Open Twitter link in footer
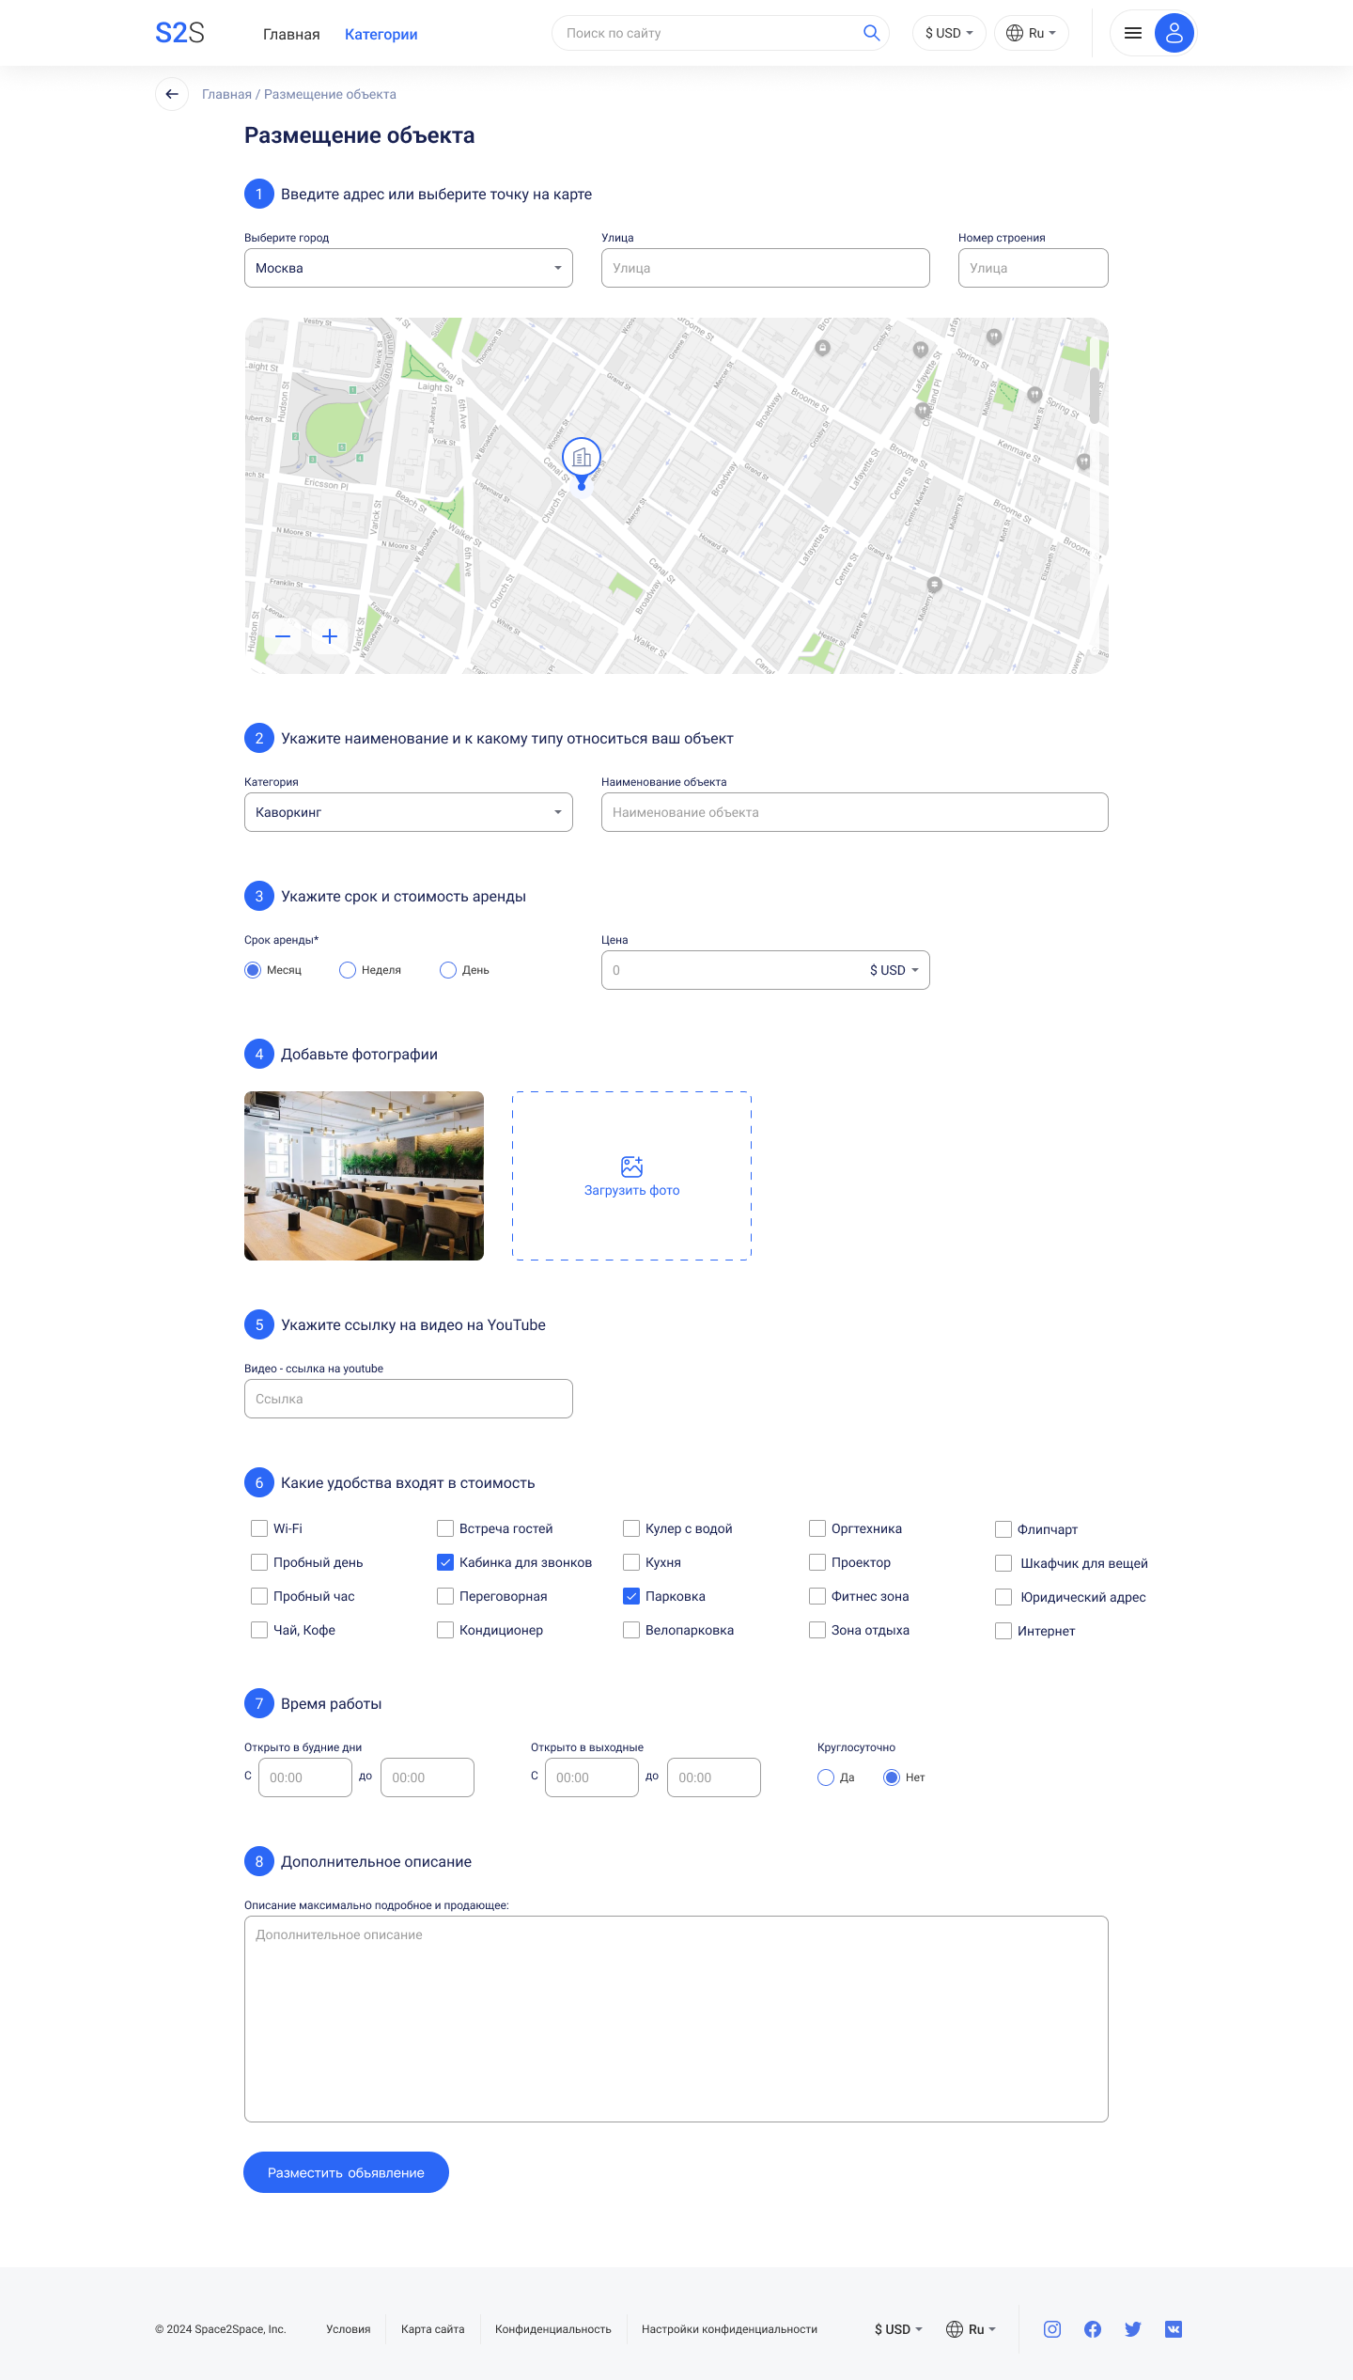The height and width of the screenshot is (2380, 1353). (1133, 2328)
